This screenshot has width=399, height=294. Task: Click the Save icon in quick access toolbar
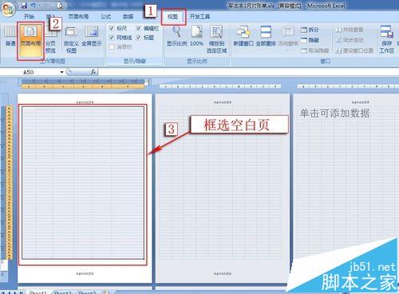click(x=24, y=6)
